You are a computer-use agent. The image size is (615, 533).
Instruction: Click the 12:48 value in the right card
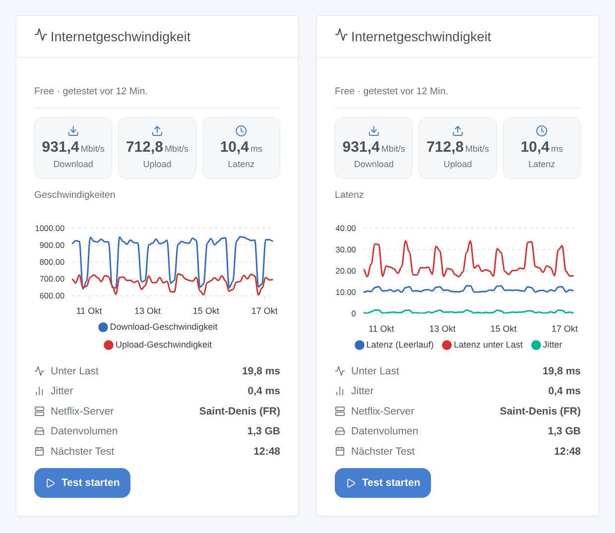[x=567, y=451]
